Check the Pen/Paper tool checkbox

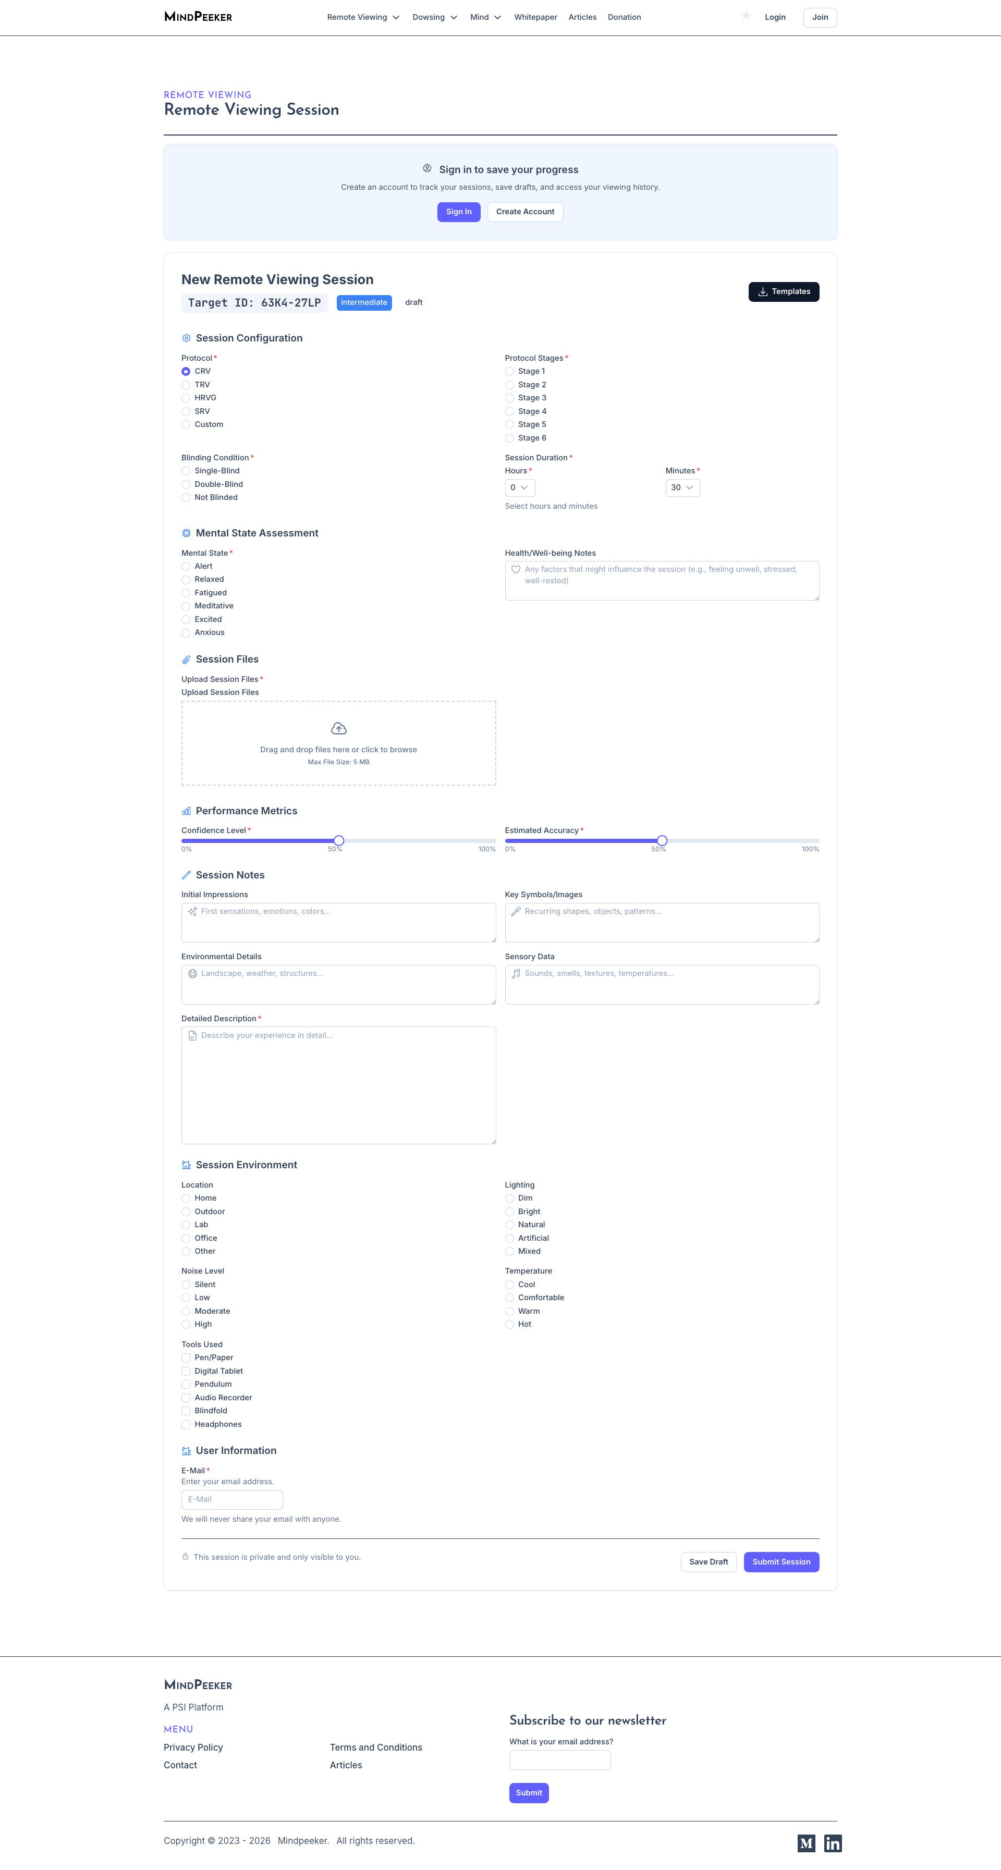[x=186, y=1358]
